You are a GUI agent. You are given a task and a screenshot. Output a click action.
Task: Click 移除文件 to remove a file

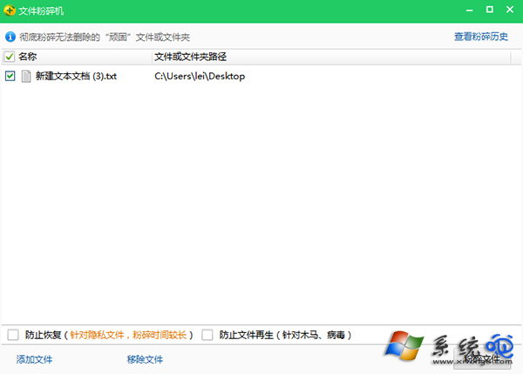(145, 359)
